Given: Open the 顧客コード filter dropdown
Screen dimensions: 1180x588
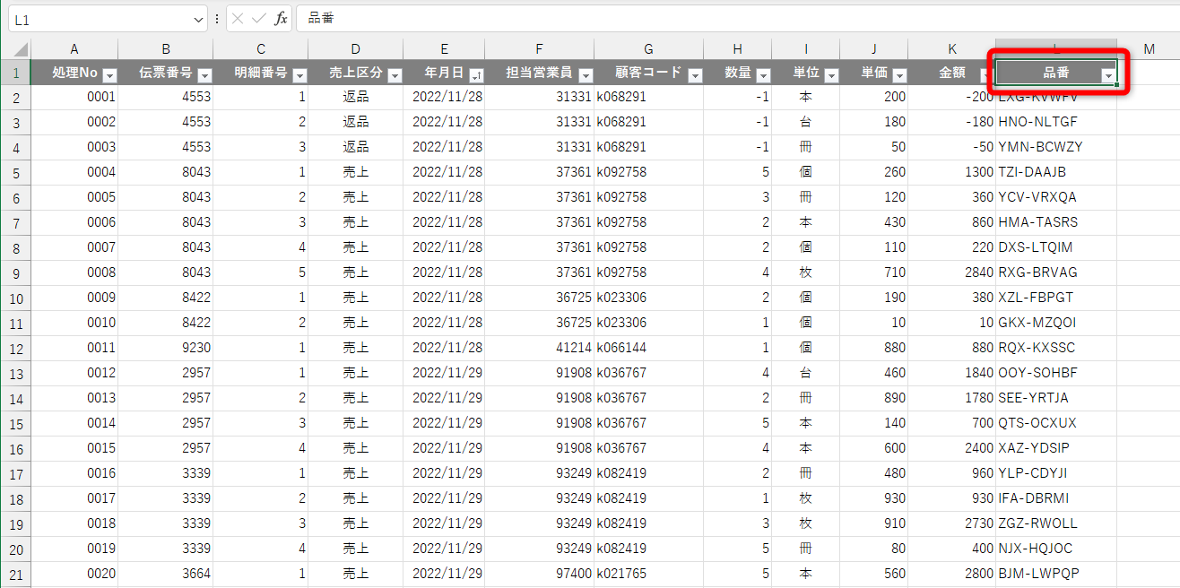Looking at the screenshot, I should point(695,76).
